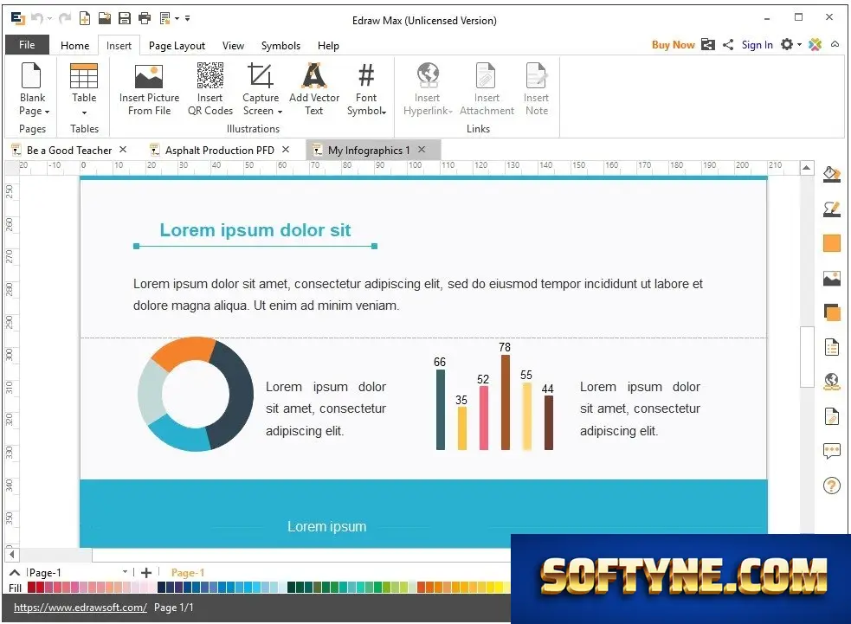Click the print icon in quick toolbar
Image resolution: width=851 pixels, height=624 pixels.
[145, 18]
